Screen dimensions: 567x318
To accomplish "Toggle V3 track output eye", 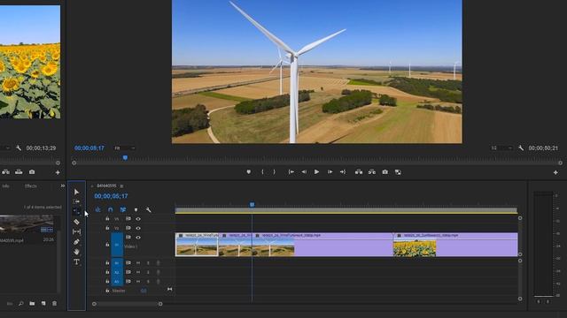I will [x=138, y=219].
